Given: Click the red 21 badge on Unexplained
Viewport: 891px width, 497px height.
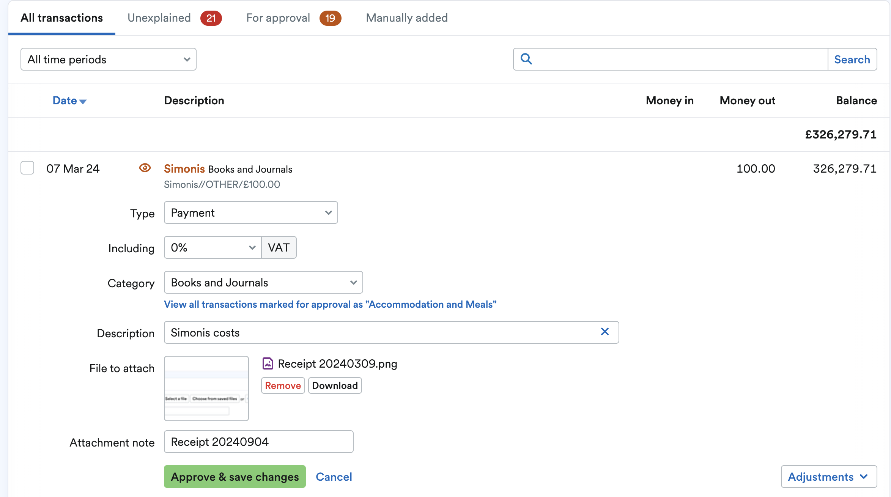Looking at the screenshot, I should coord(211,18).
